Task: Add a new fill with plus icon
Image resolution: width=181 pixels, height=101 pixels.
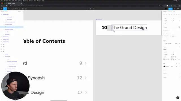Action: pos(179,64)
